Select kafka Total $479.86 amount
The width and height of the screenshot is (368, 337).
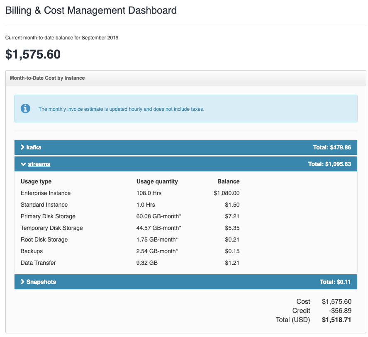[332, 147]
